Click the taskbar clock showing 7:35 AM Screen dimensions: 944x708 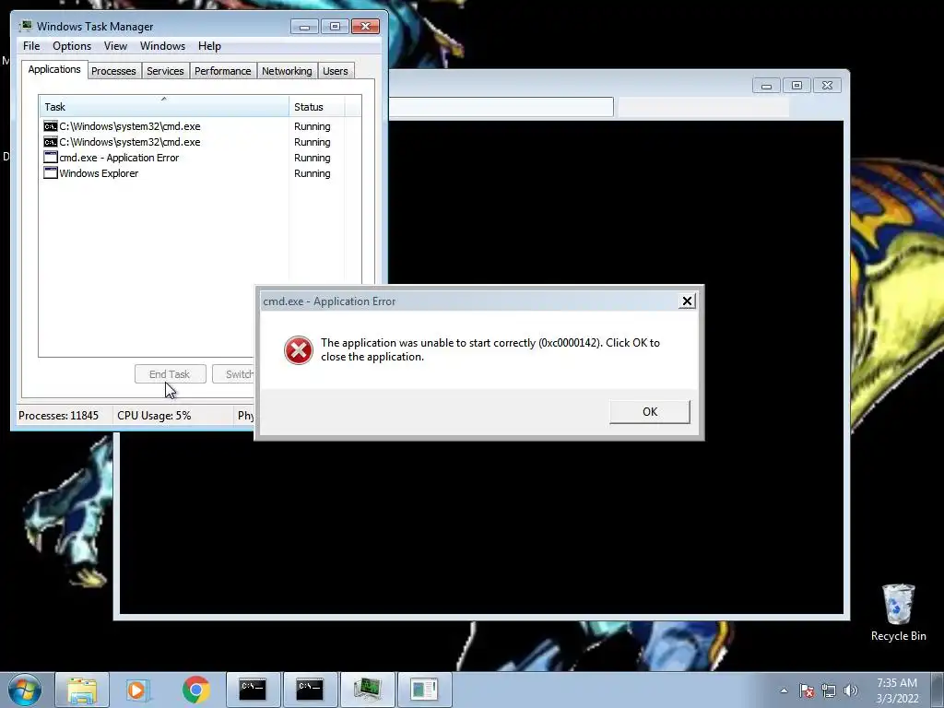(x=897, y=690)
